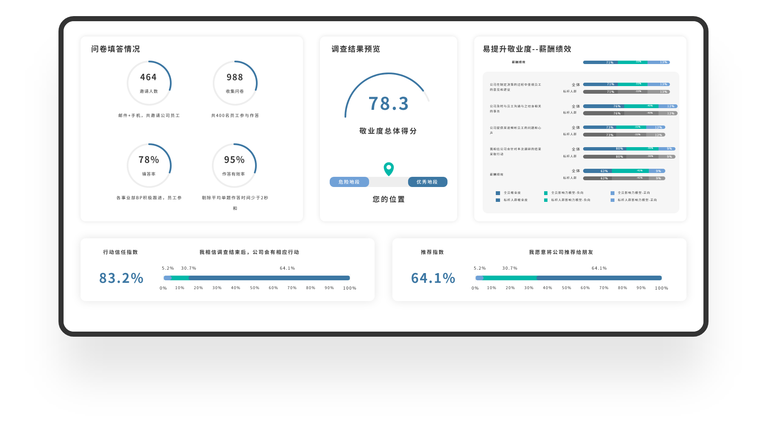
Task: Click question text 我相信公司会针对本次调研的结果
Action: [515, 149]
